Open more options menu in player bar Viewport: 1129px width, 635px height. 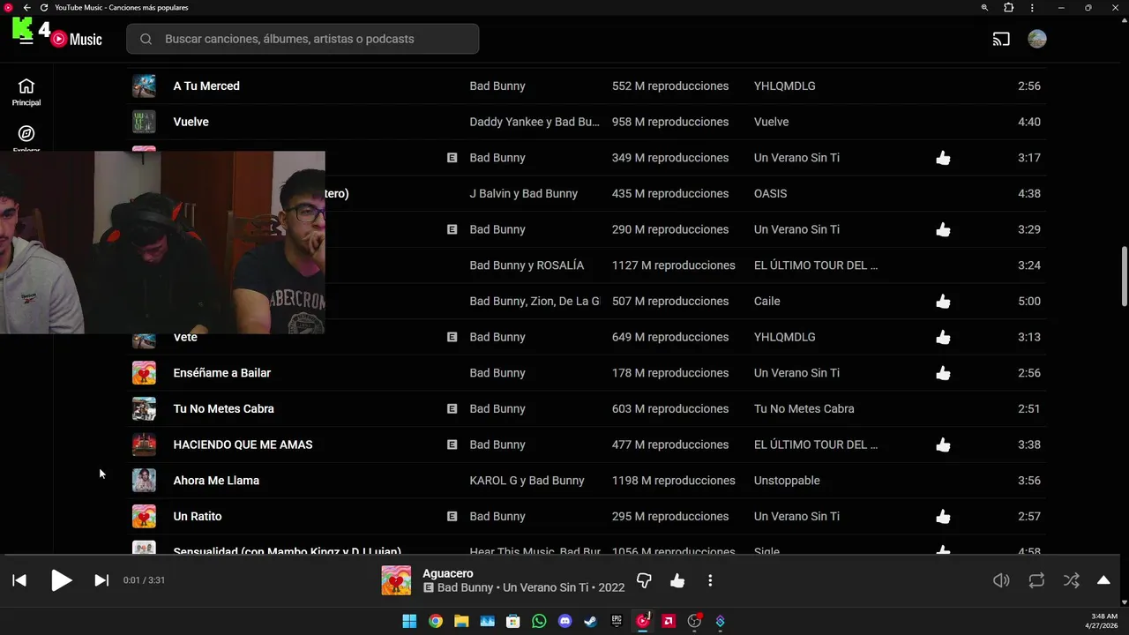tap(710, 580)
